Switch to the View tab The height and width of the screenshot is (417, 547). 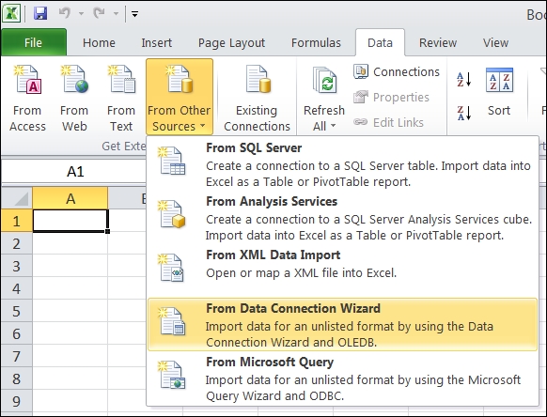(495, 43)
